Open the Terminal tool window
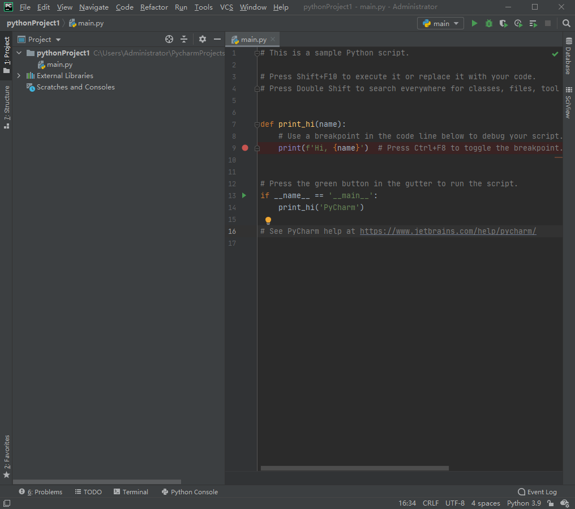Viewport: 575px width, 509px height. (x=131, y=492)
